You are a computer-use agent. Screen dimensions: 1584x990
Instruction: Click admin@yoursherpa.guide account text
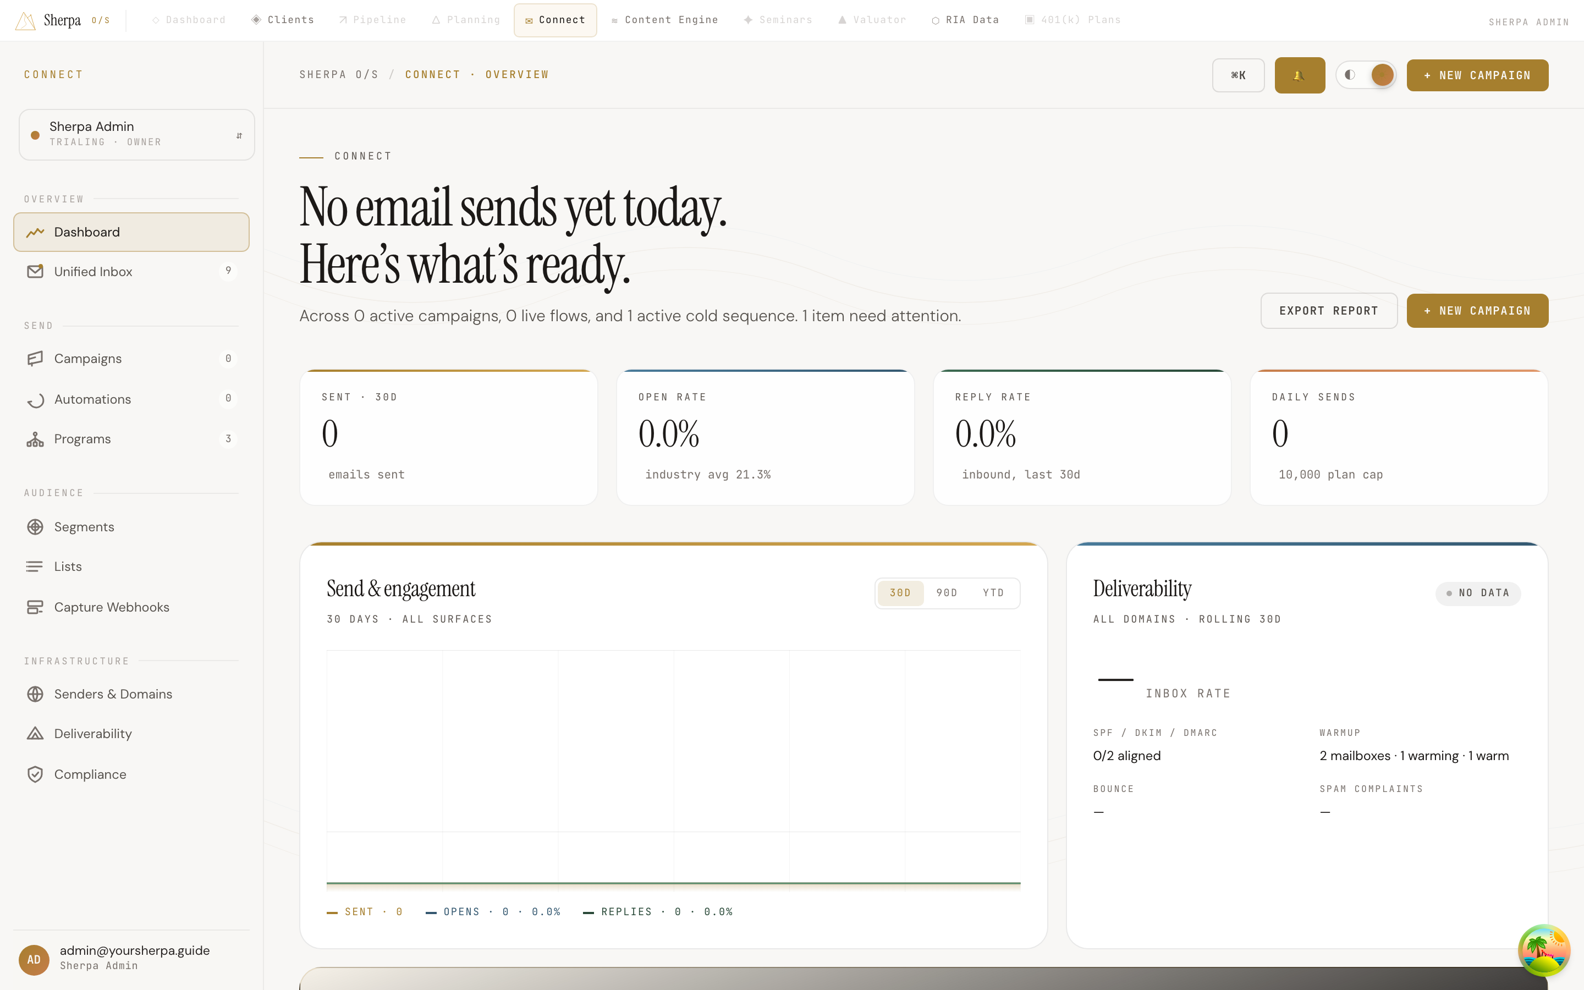point(135,950)
